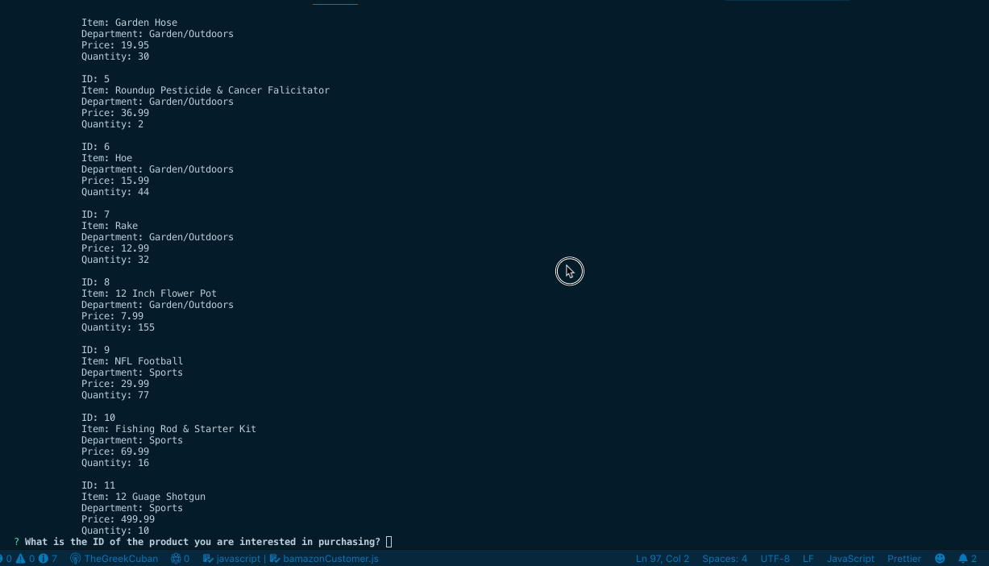Click 'Quantity: 16' line
The width and height of the screenshot is (989, 566).
point(115,463)
